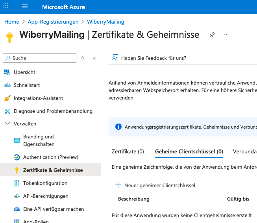This screenshot has height=223, width=257.
Task: Click the plus icon for new client secret
Action: (118, 185)
